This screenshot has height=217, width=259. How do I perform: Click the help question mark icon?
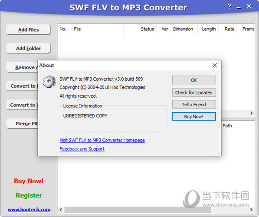pyautogui.click(x=229, y=7)
